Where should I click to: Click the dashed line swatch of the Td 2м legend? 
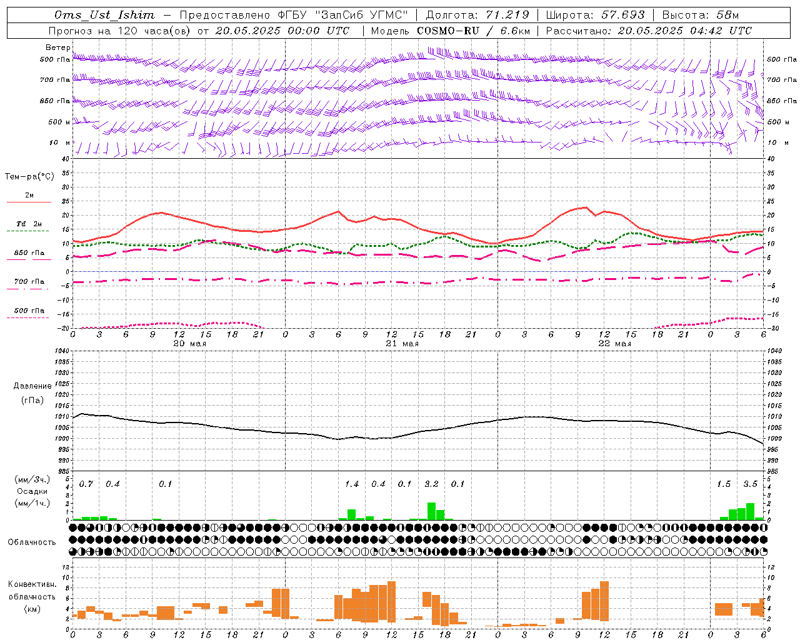pos(27,231)
